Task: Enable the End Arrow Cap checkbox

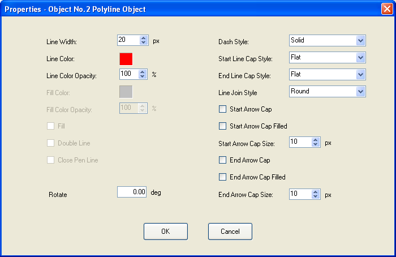Action: 222,160
